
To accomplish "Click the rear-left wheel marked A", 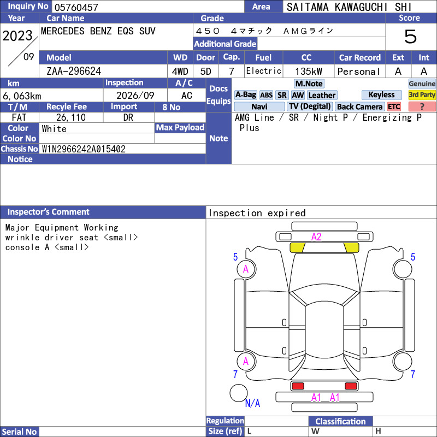I will 246,362.
